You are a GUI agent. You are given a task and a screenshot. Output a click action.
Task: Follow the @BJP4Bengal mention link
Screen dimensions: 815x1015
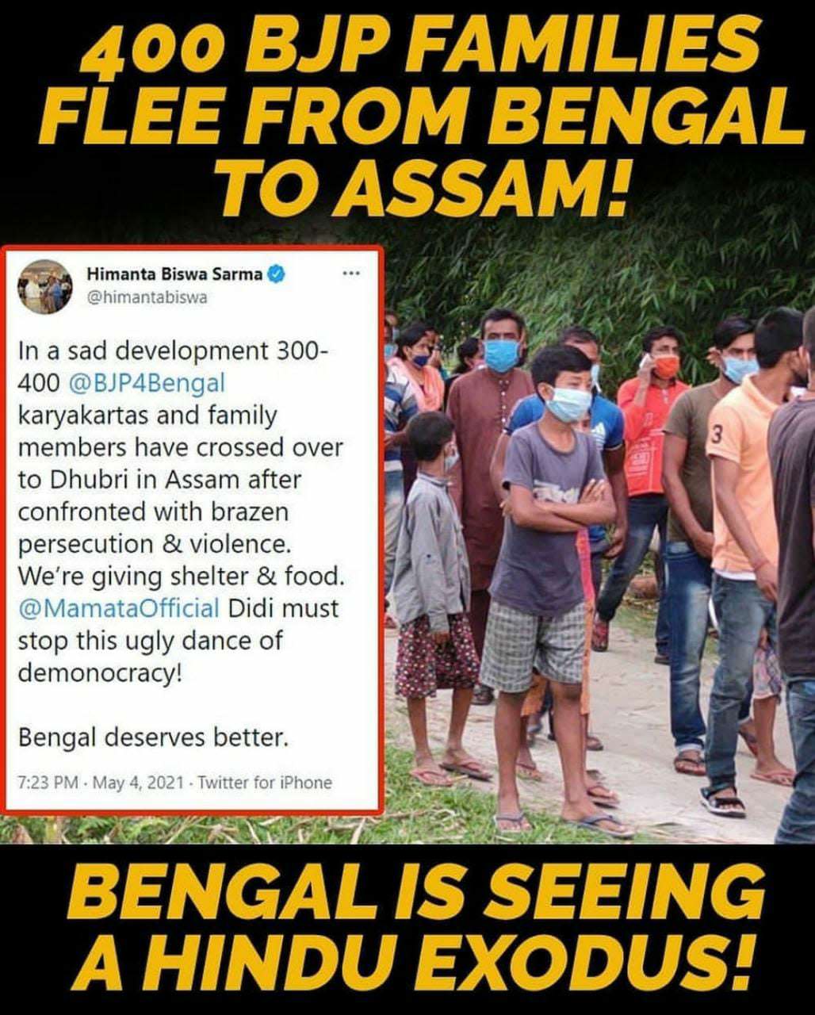147,383
